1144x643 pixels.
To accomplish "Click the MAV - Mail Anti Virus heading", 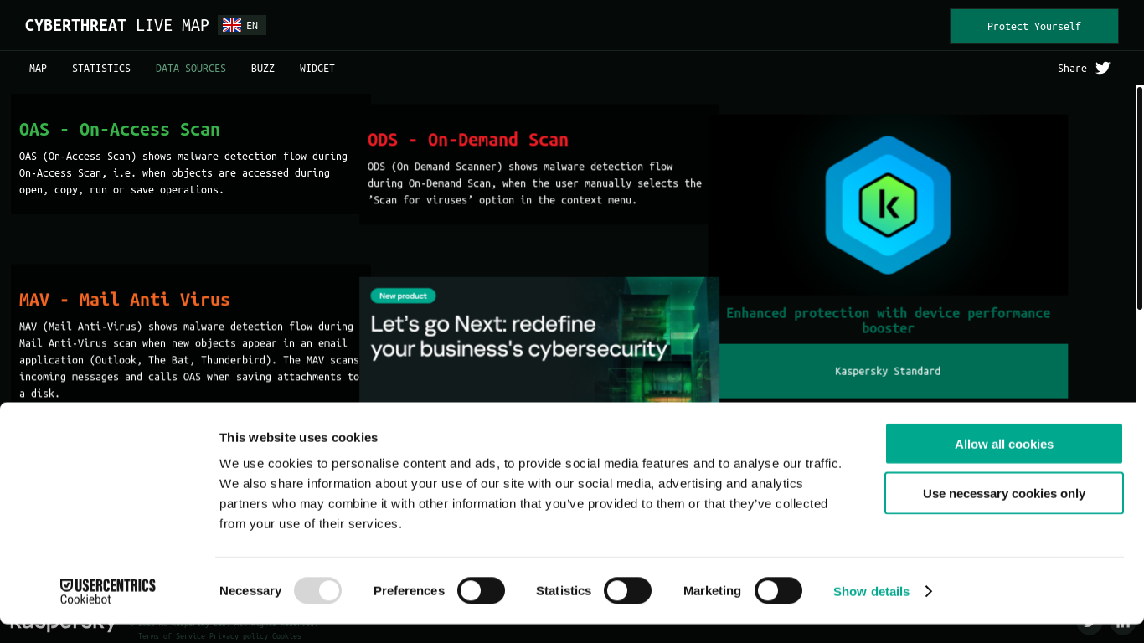I will (x=125, y=300).
